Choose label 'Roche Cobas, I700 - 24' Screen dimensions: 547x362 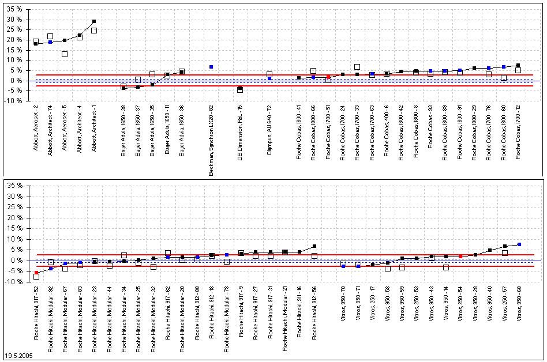(343, 133)
